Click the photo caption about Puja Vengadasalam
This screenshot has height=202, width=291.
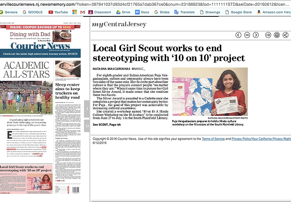point(208,123)
